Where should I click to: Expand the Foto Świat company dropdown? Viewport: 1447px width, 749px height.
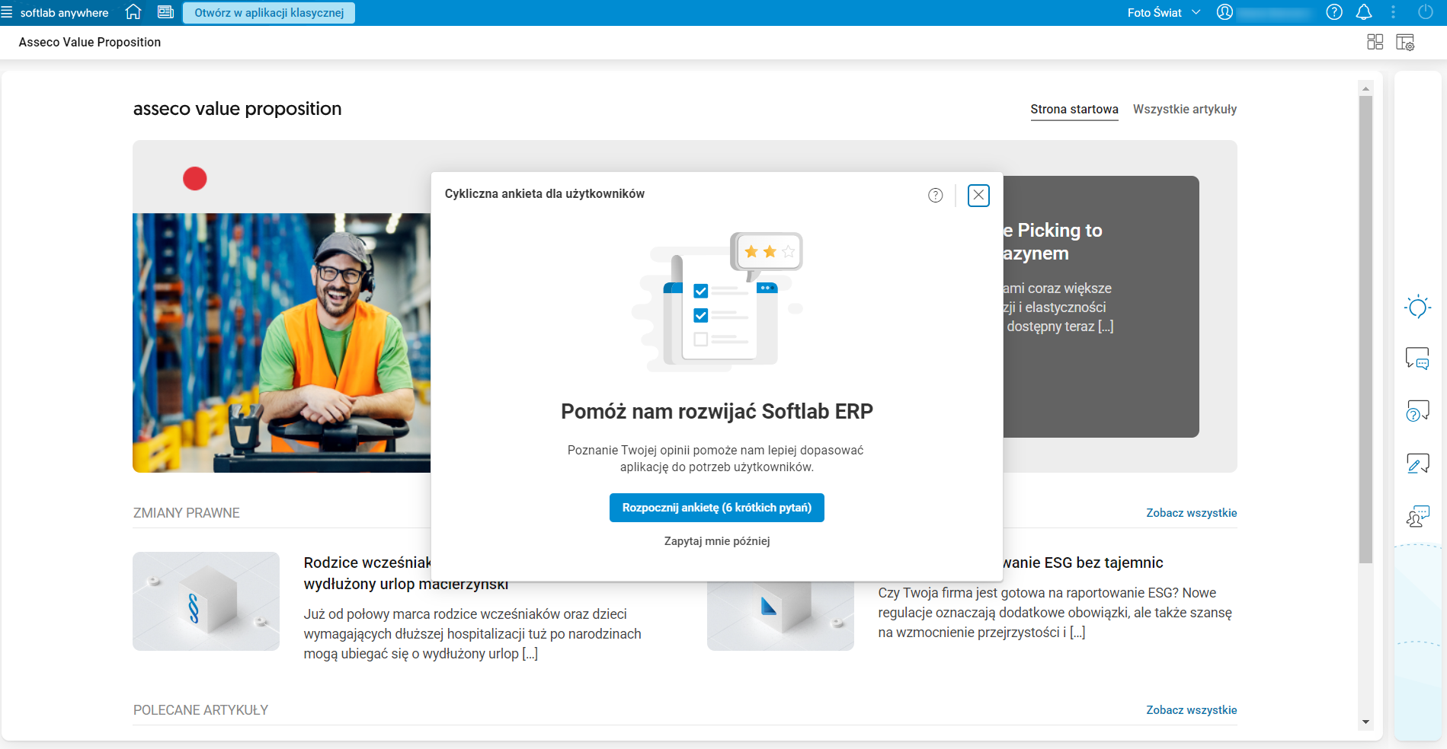1164,12
